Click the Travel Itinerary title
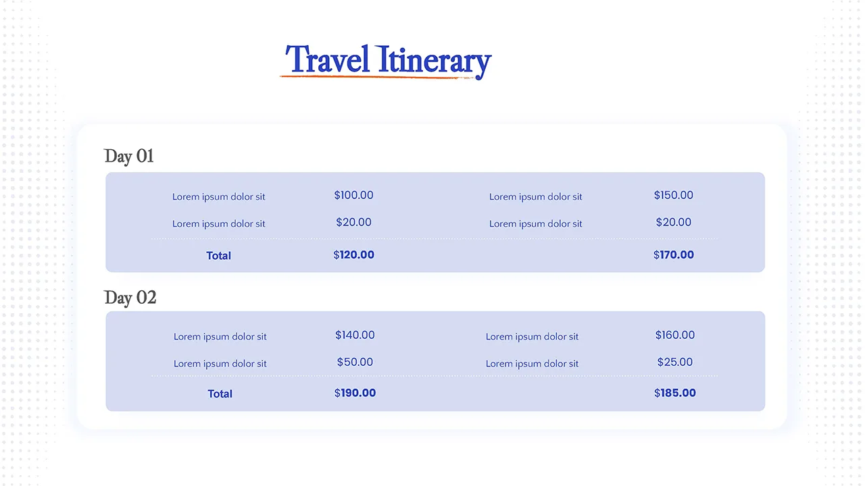 [x=388, y=61]
